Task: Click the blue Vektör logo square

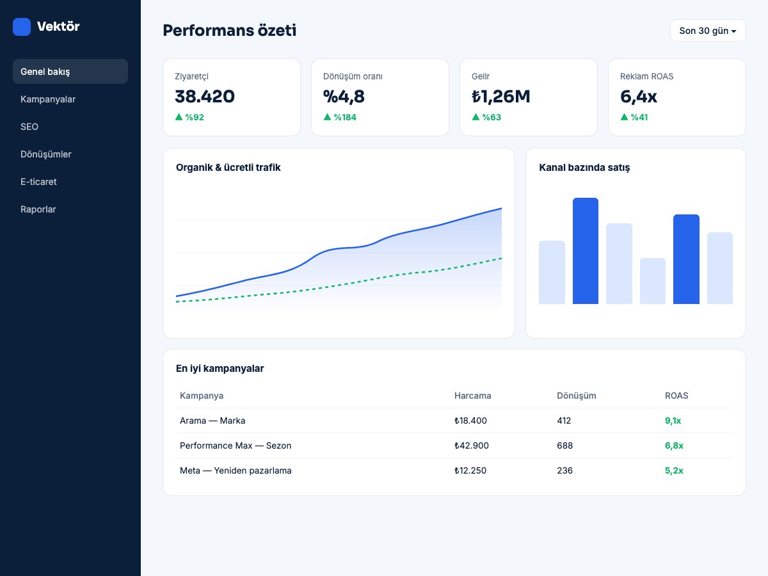Action: 22,27
